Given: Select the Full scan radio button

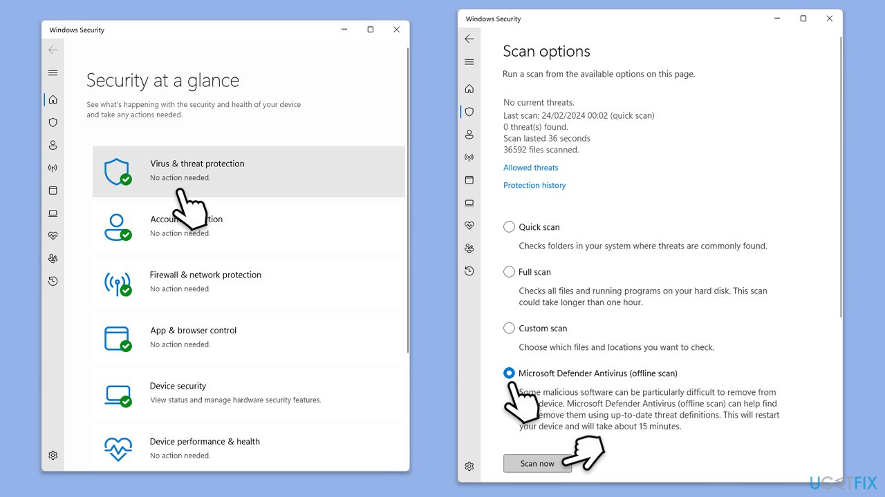Looking at the screenshot, I should [x=510, y=272].
